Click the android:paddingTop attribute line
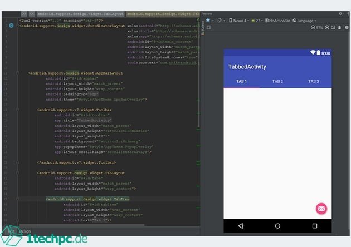The width and height of the screenshot is (351, 247). (72, 94)
